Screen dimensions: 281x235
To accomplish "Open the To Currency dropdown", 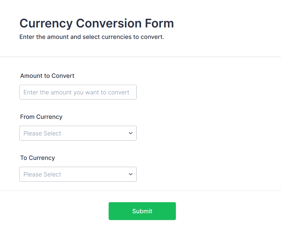I will [78, 174].
